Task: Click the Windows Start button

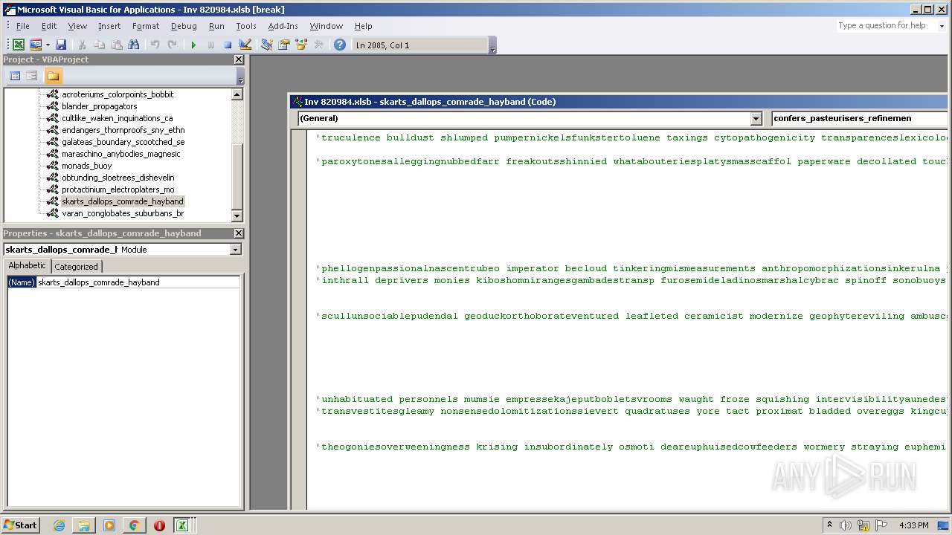Action: tap(21, 525)
